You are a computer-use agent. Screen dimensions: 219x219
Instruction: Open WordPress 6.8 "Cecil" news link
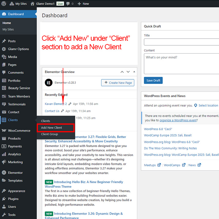158,129
